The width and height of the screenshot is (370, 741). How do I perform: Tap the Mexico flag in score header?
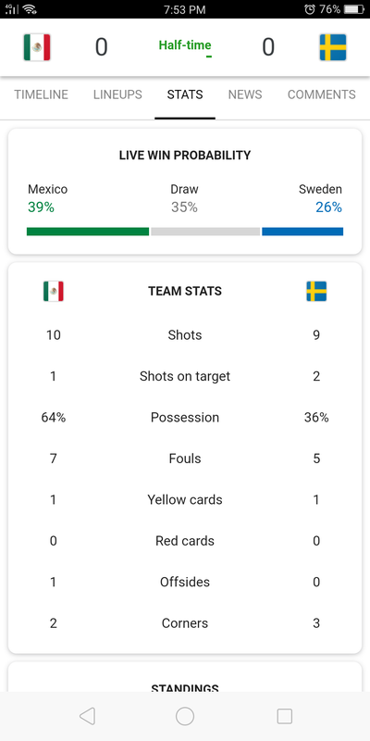tap(37, 47)
